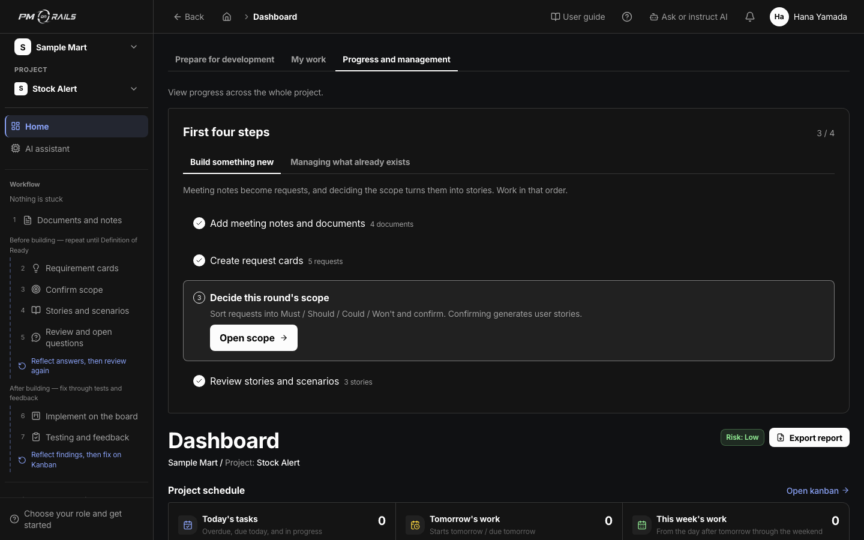This screenshot has height=540, width=864.
Task: Open the kanban link
Action: click(818, 491)
